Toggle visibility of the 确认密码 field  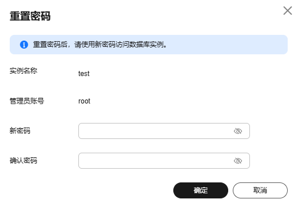coord(238,161)
